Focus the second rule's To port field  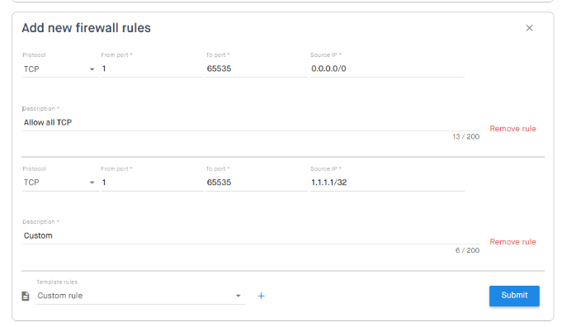click(257, 182)
